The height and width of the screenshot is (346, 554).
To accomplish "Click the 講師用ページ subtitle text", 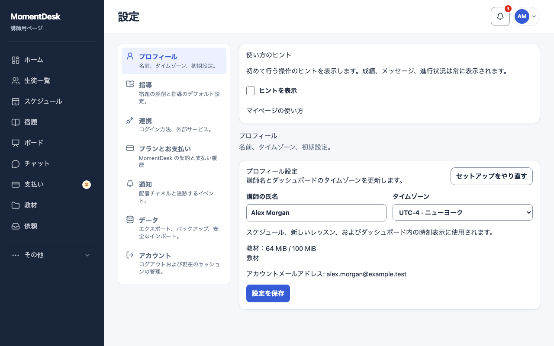I will (26, 29).
